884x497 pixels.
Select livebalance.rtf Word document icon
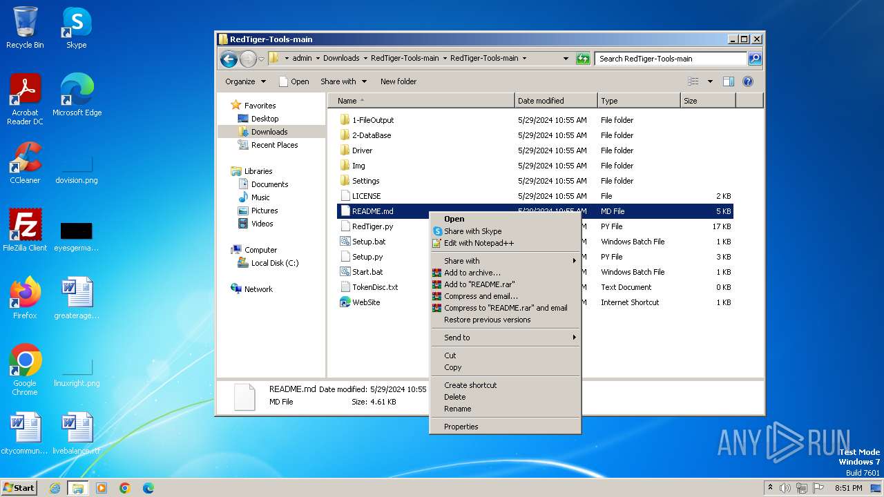[x=77, y=433]
